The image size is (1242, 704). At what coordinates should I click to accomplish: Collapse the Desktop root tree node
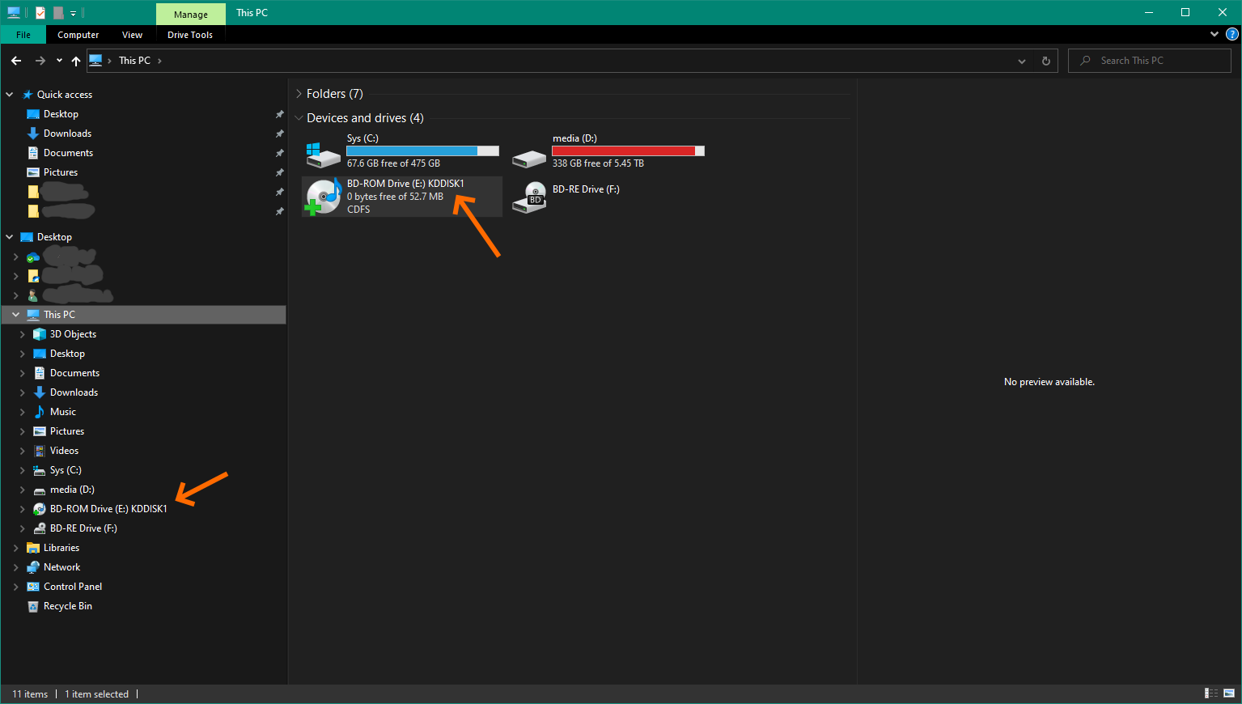tap(10, 237)
